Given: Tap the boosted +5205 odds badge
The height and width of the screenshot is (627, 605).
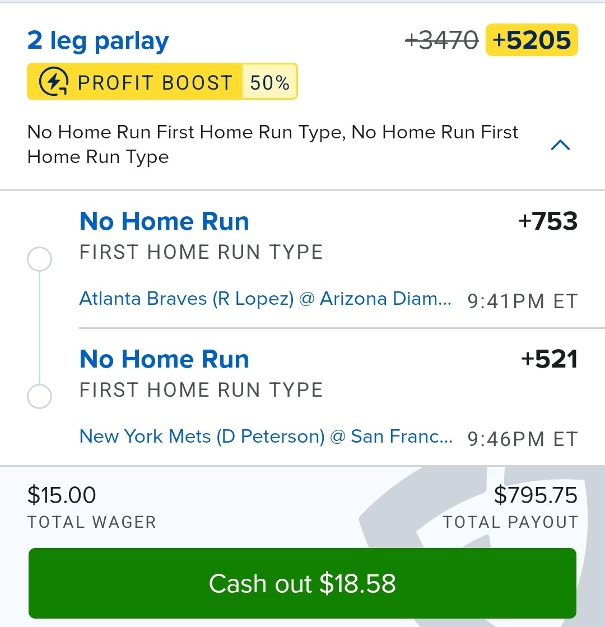Looking at the screenshot, I should [532, 40].
